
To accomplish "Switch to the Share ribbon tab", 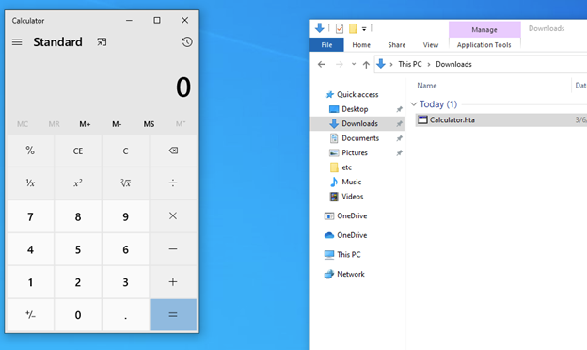I will point(397,45).
